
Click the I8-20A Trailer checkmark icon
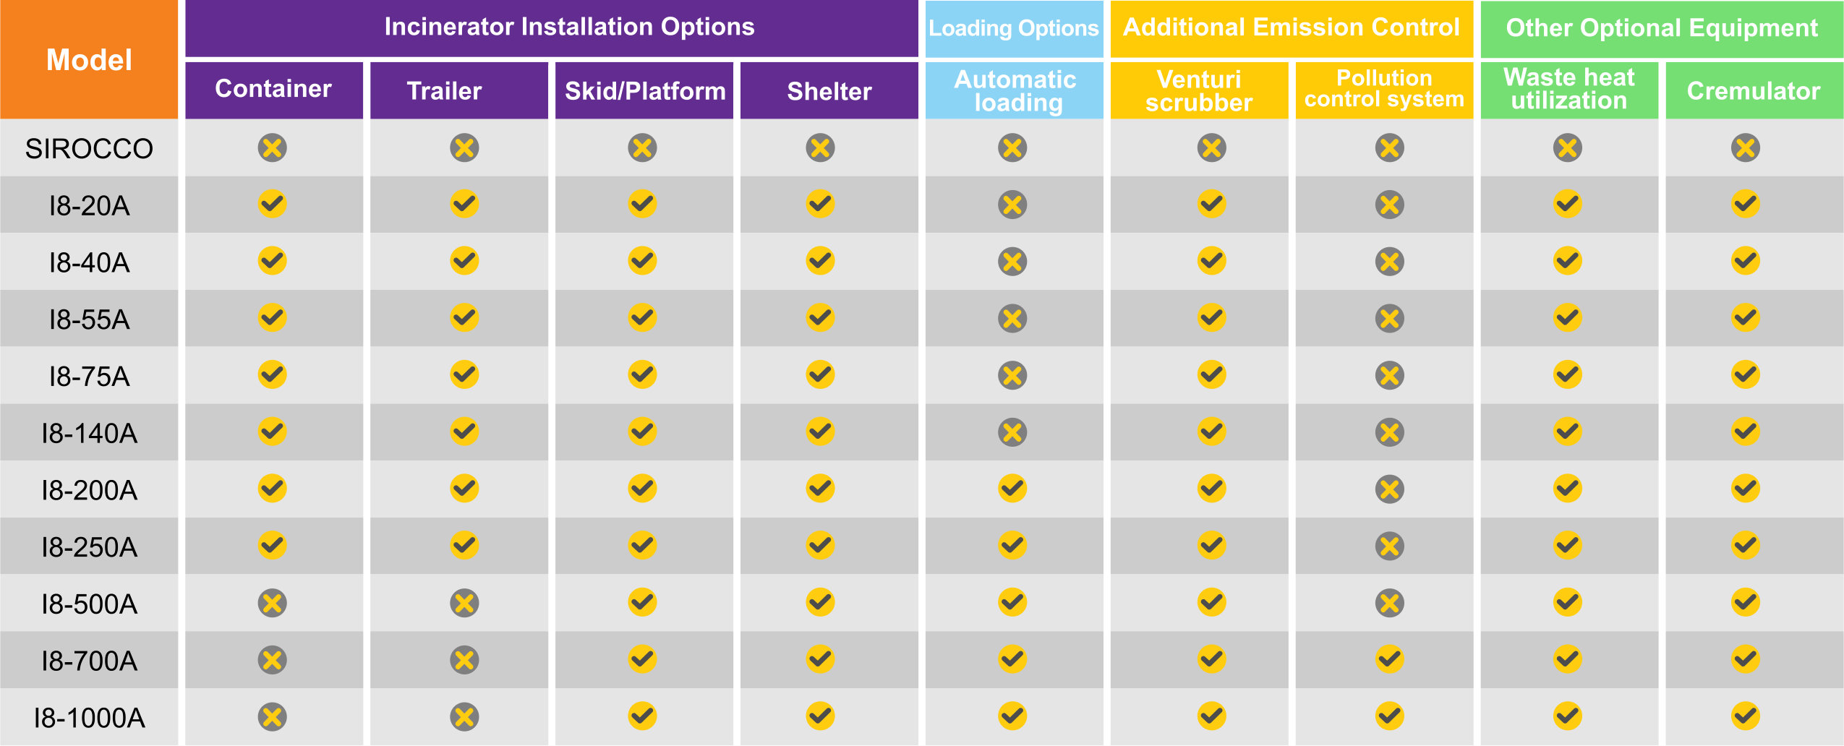click(464, 204)
